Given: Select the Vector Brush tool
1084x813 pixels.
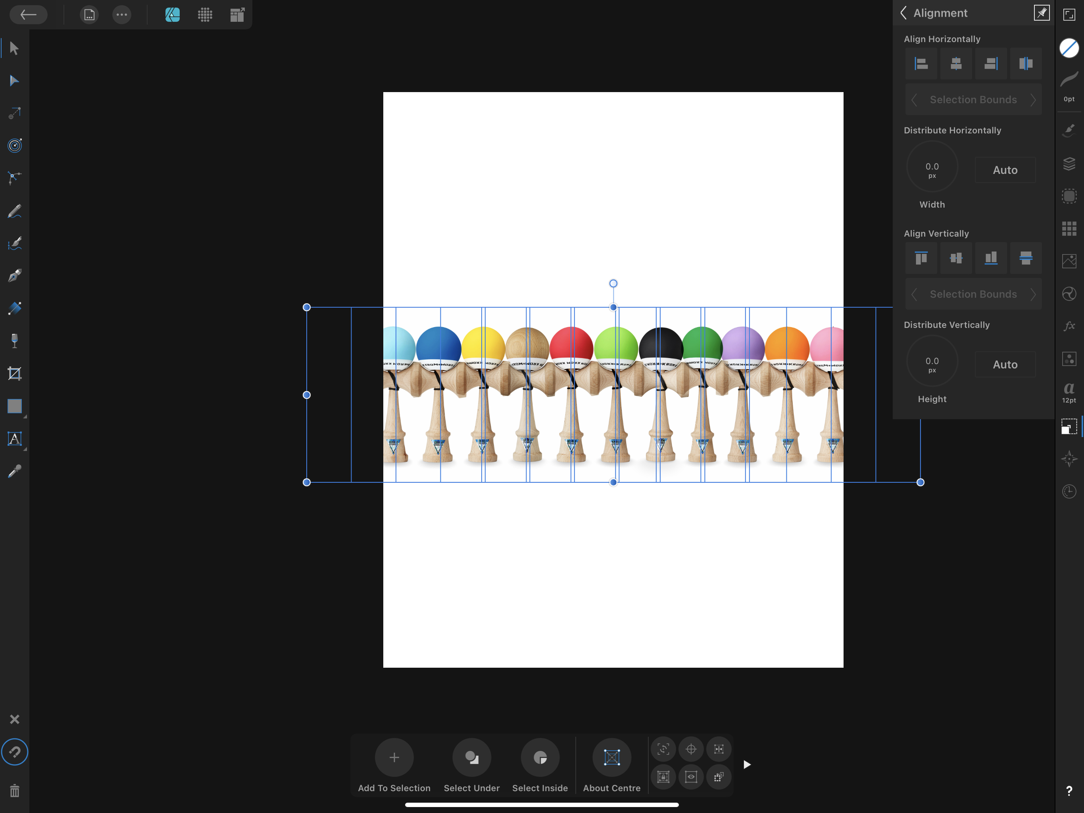Looking at the screenshot, I should tap(14, 243).
